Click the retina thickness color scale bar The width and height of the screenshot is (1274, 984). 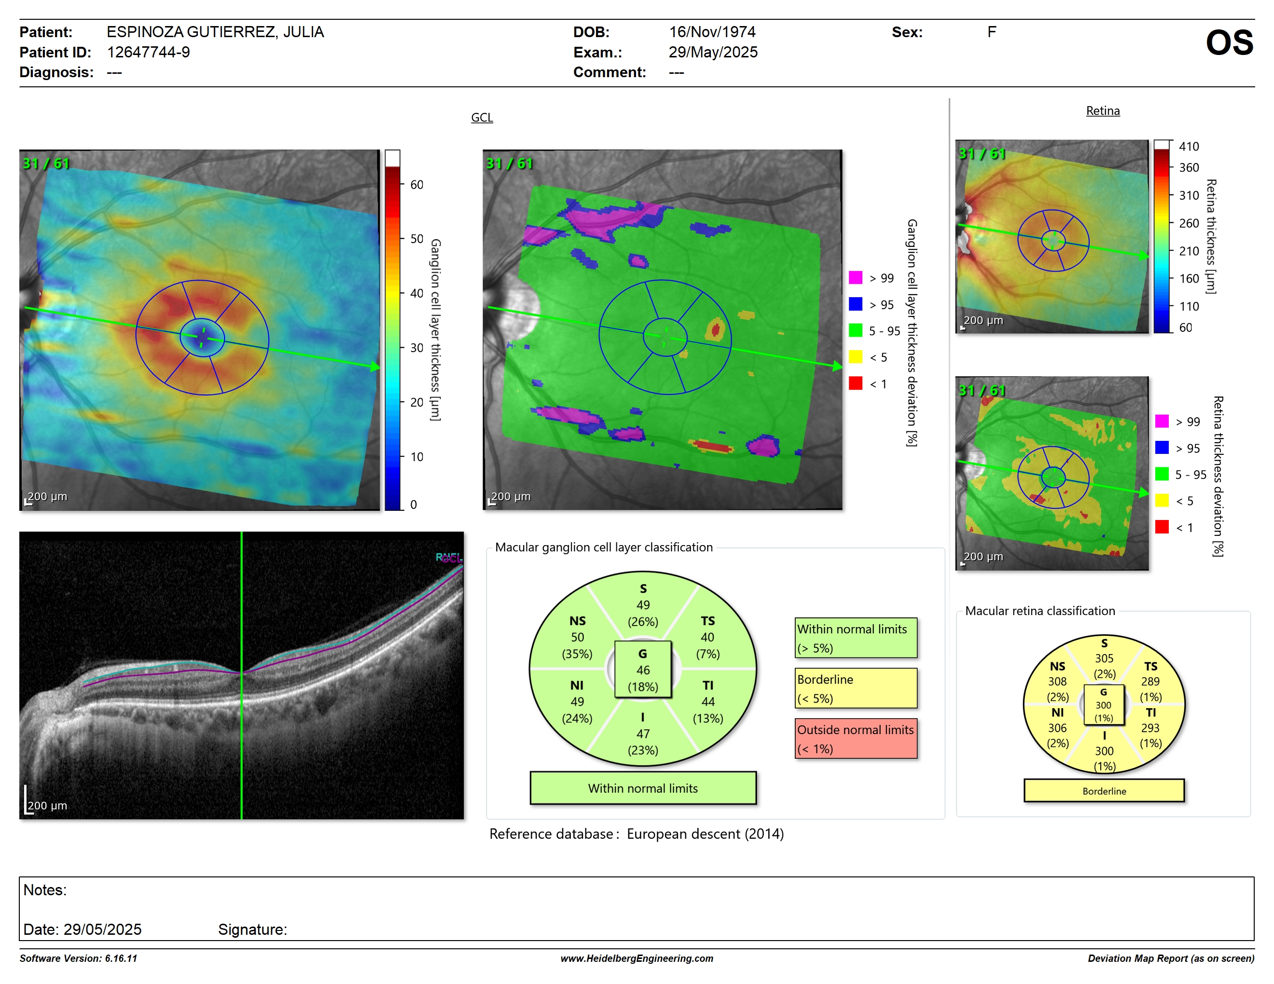[1162, 237]
